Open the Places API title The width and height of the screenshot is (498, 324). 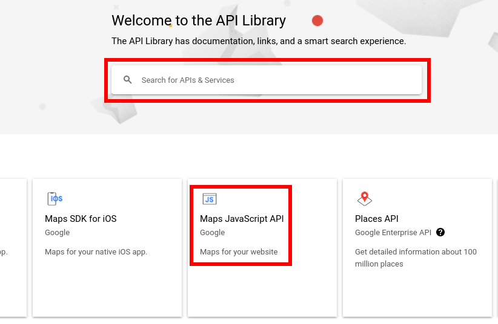pyautogui.click(x=376, y=219)
